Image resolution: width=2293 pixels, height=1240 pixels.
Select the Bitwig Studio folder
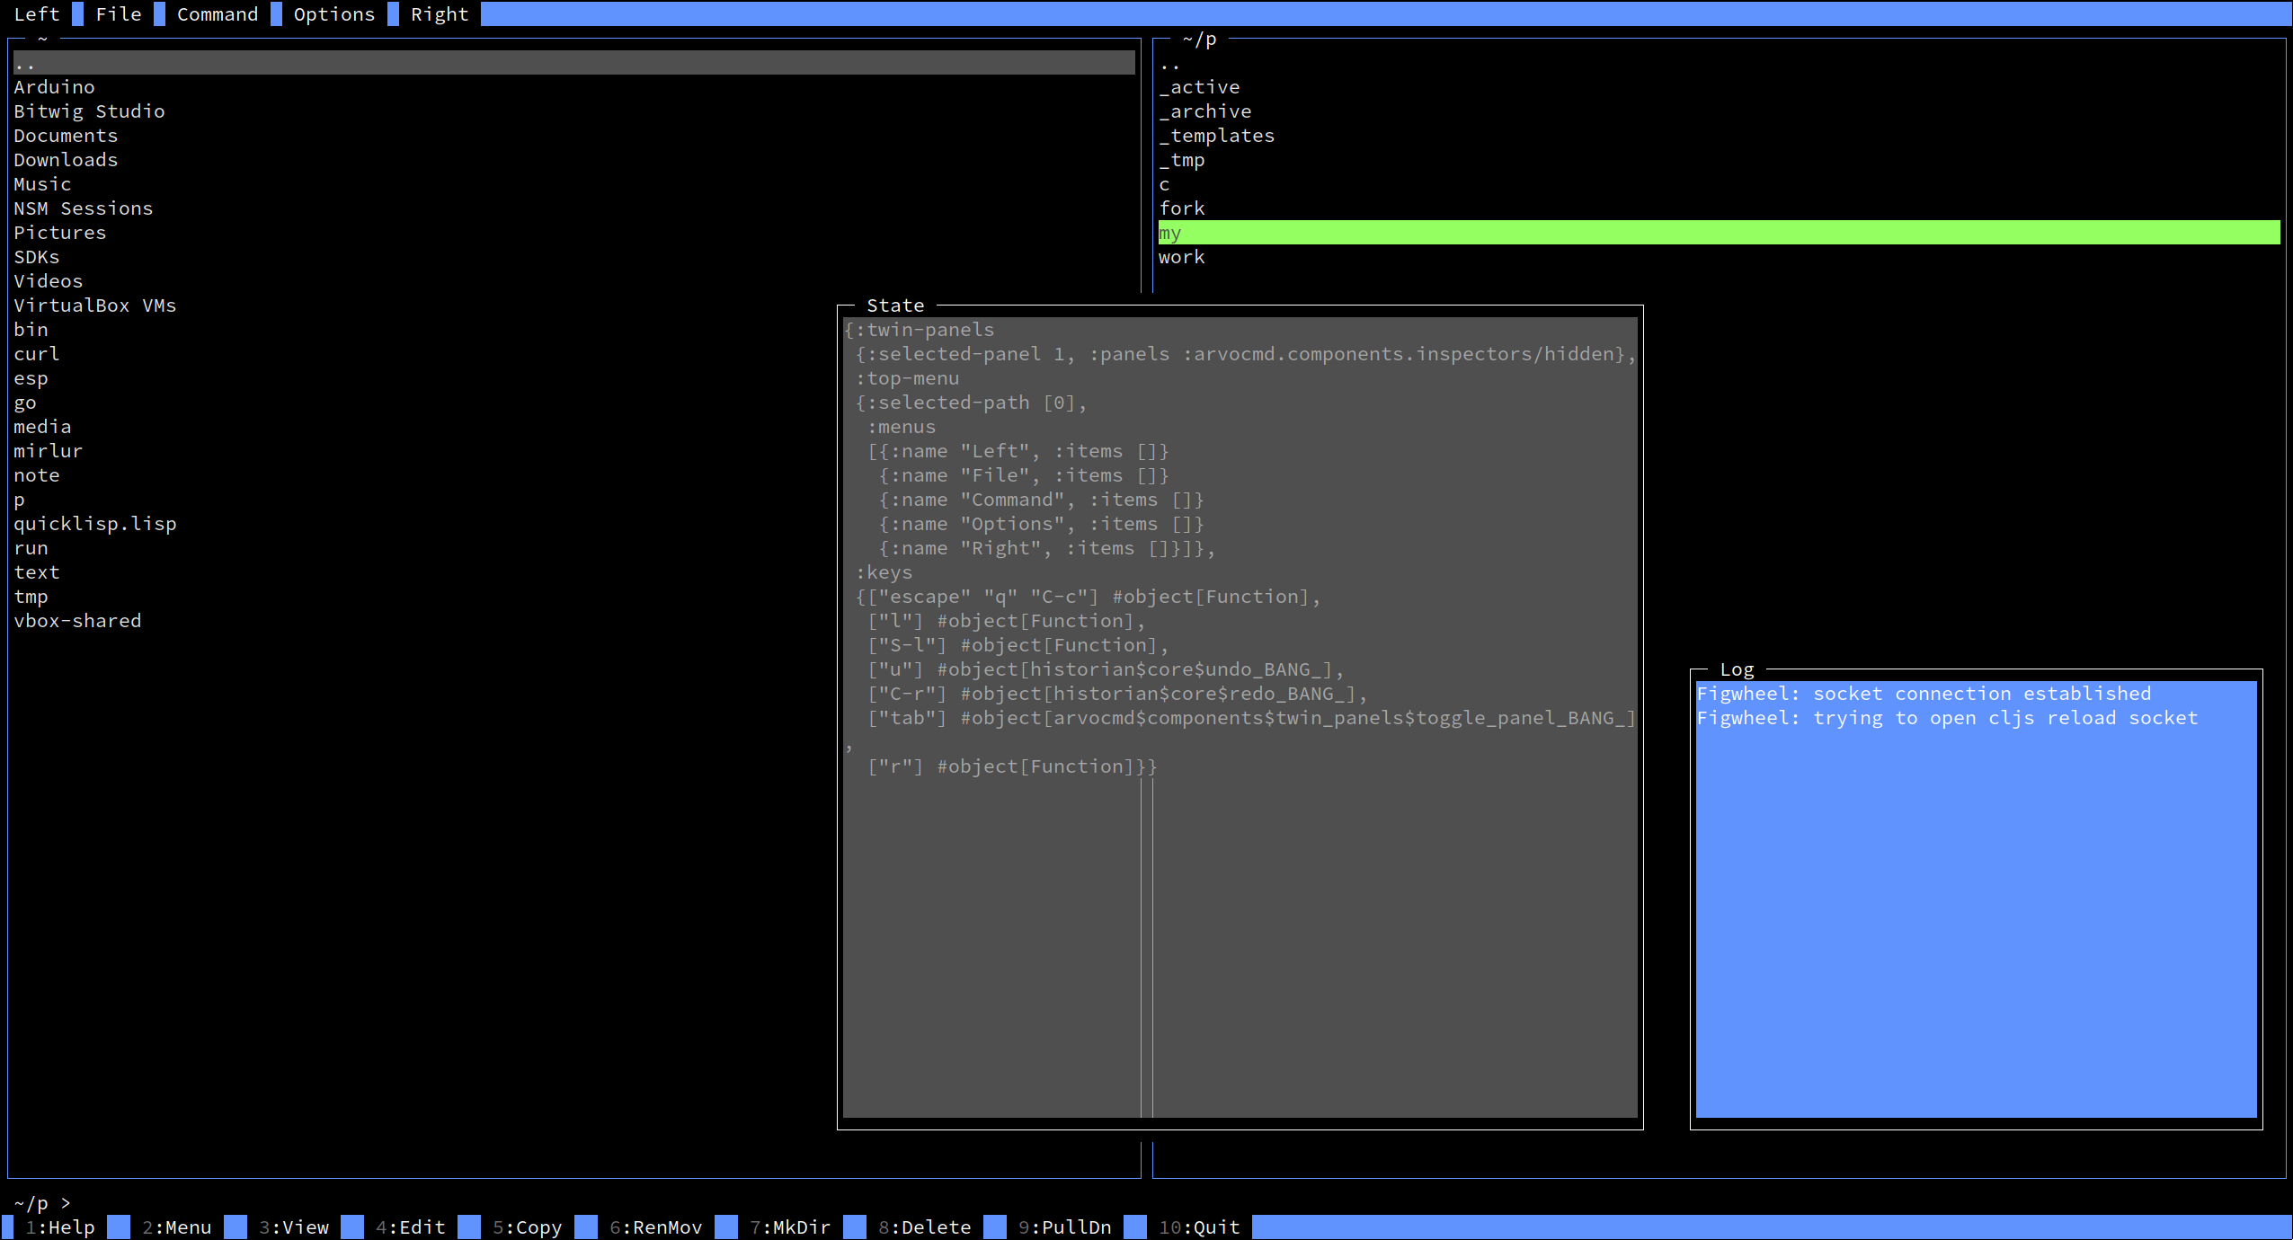point(89,111)
